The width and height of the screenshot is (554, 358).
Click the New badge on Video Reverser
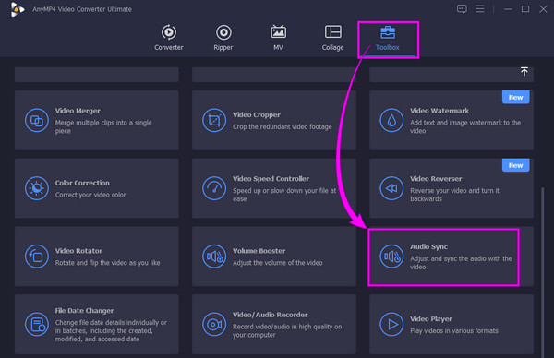point(516,165)
